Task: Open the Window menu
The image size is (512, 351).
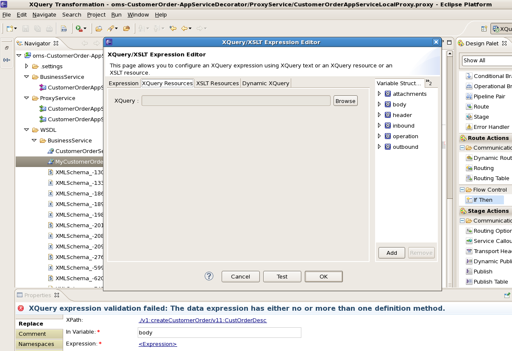Action: pyautogui.click(x=138, y=14)
